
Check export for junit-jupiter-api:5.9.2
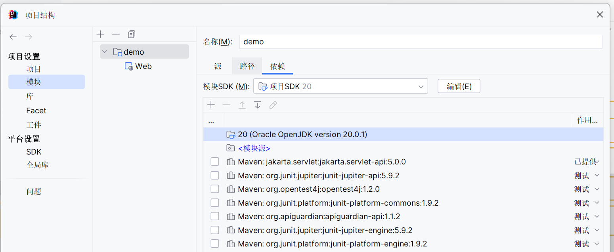coord(215,176)
